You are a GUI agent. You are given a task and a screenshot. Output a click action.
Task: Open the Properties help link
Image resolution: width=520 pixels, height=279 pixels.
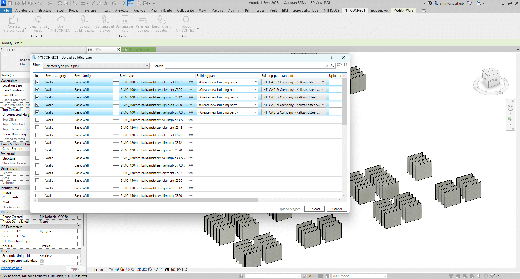(x=11, y=268)
